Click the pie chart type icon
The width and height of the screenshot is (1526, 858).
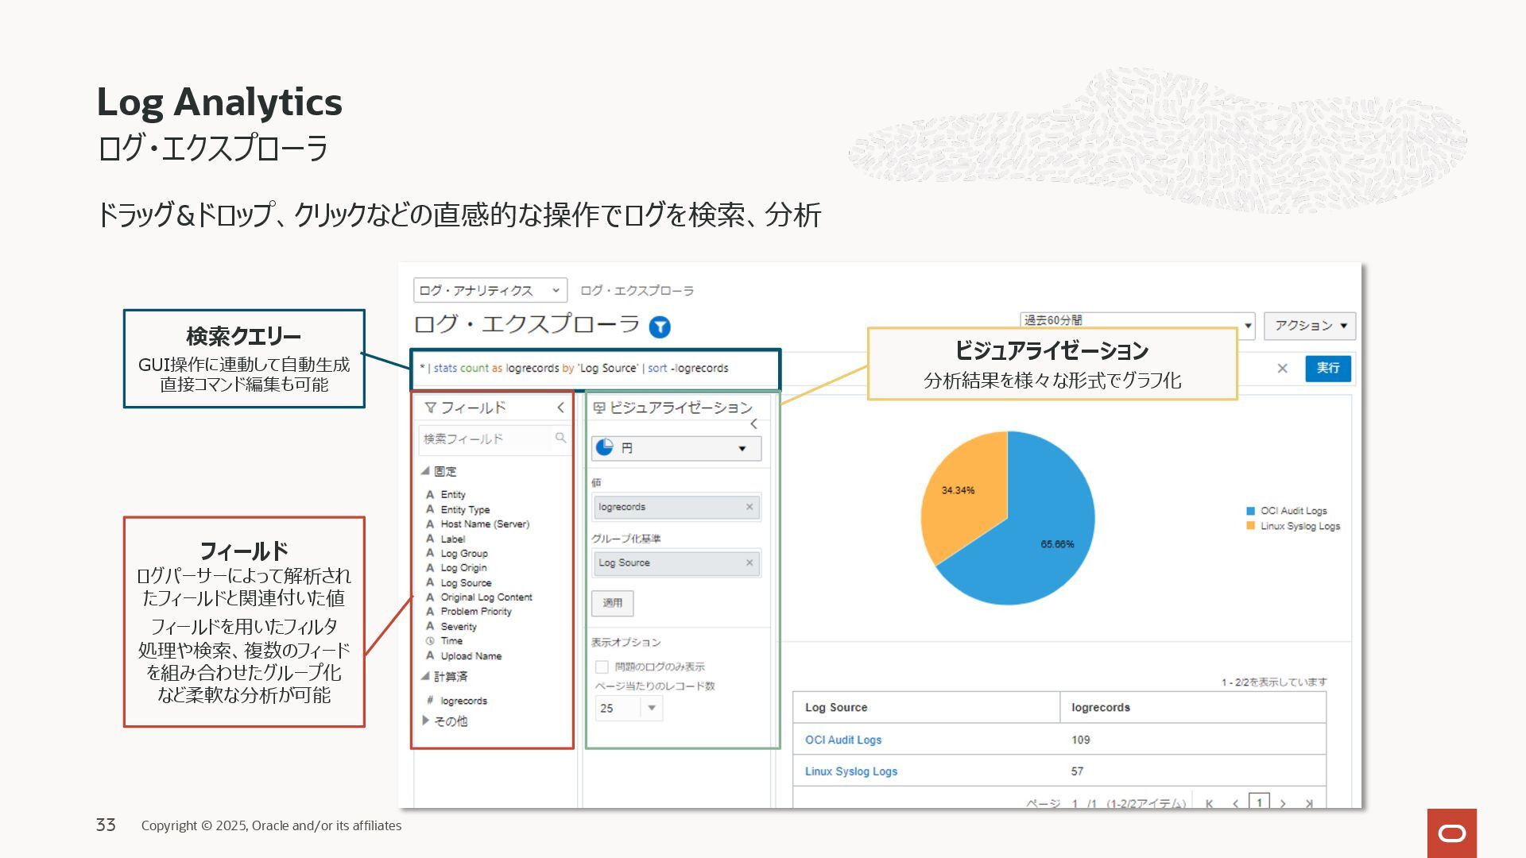click(605, 447)
